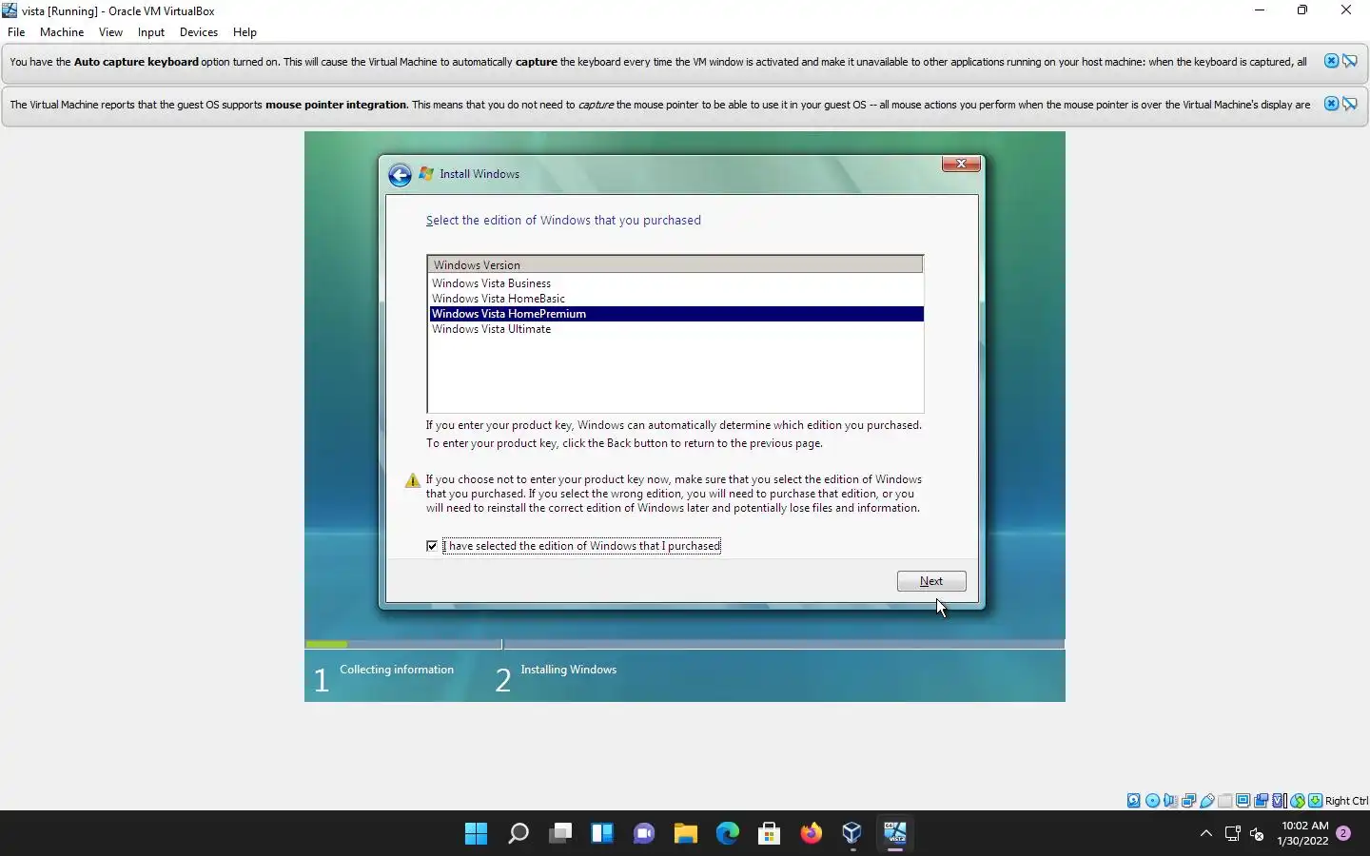The height and width of the screenshot is (856, 1370).
Task: Open the View menu
Action: coord(110,31)
